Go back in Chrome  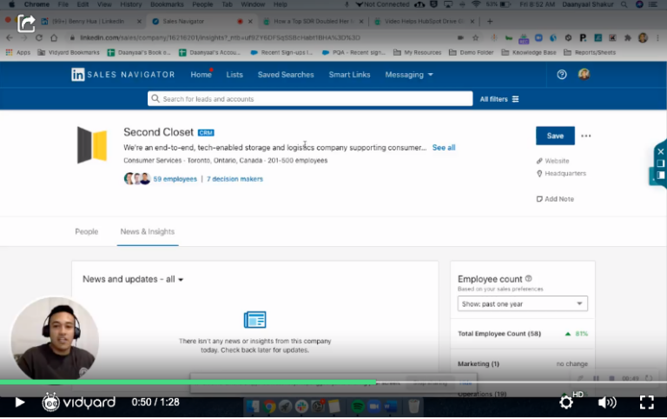[x=10, y=37]
